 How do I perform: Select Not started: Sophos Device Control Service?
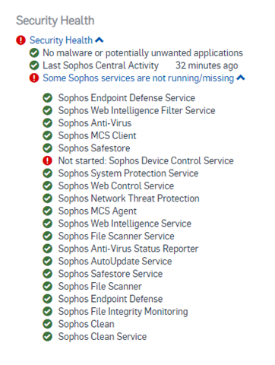pyautogui.click(x=146, y=160)
